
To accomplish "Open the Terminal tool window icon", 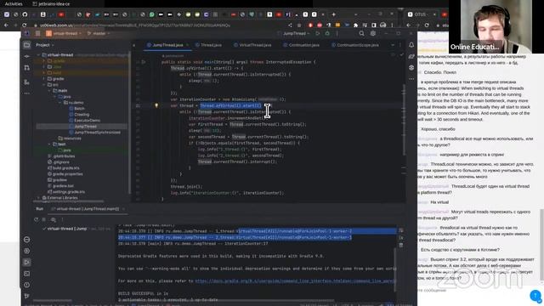I will [x=26, y=274].
